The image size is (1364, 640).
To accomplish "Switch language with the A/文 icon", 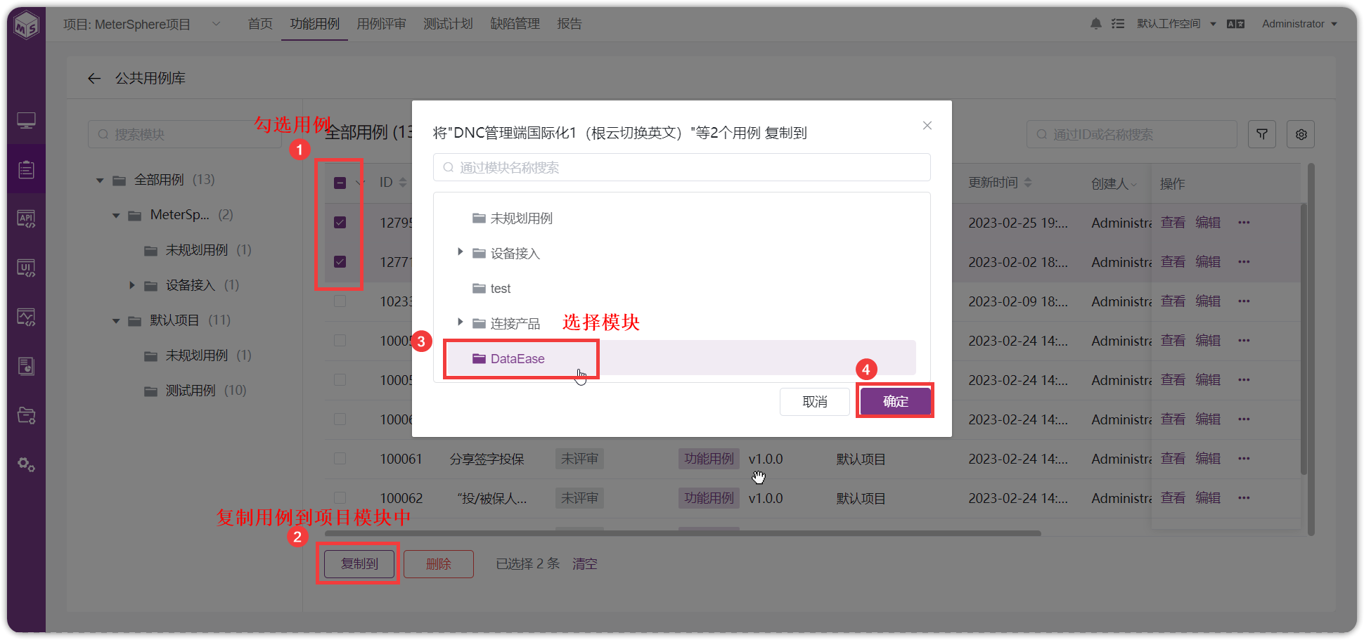I will (x=1235, y=24).
